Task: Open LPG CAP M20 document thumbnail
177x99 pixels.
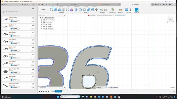Action: (6, 71)
